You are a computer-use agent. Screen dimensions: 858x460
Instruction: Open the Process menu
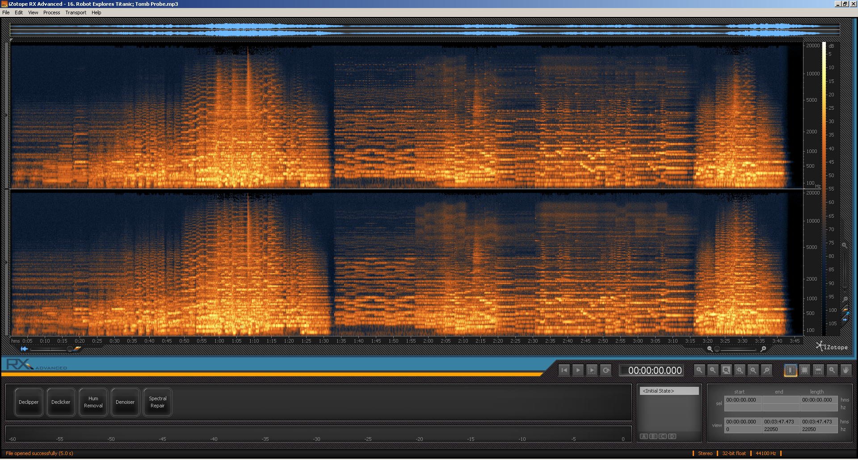click(51, 12)
